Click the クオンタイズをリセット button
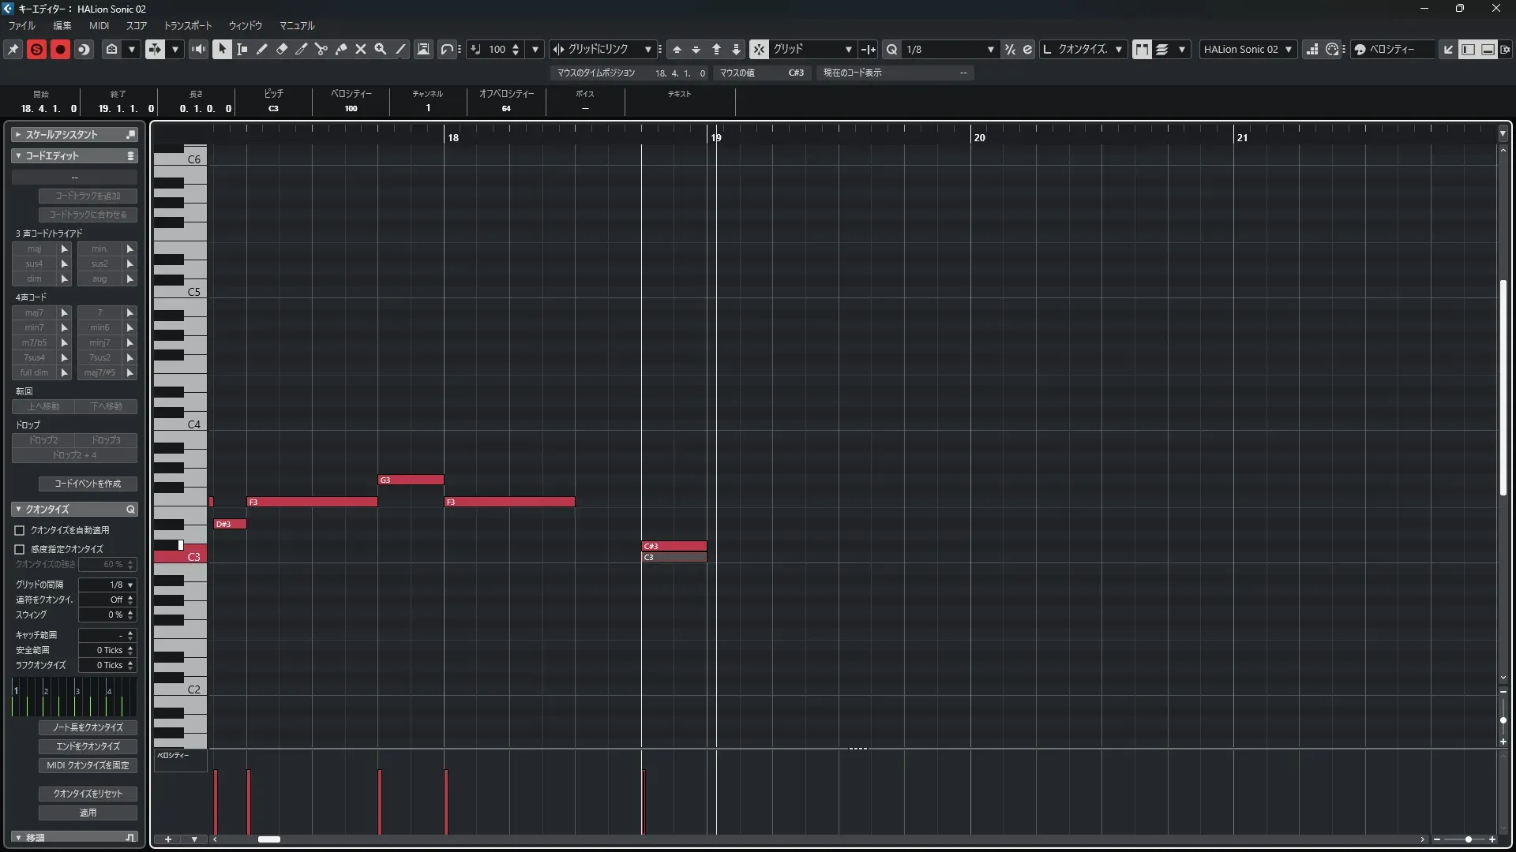Image resolution: width=1516 pixels, height=852 pixels. coord(88,794)
